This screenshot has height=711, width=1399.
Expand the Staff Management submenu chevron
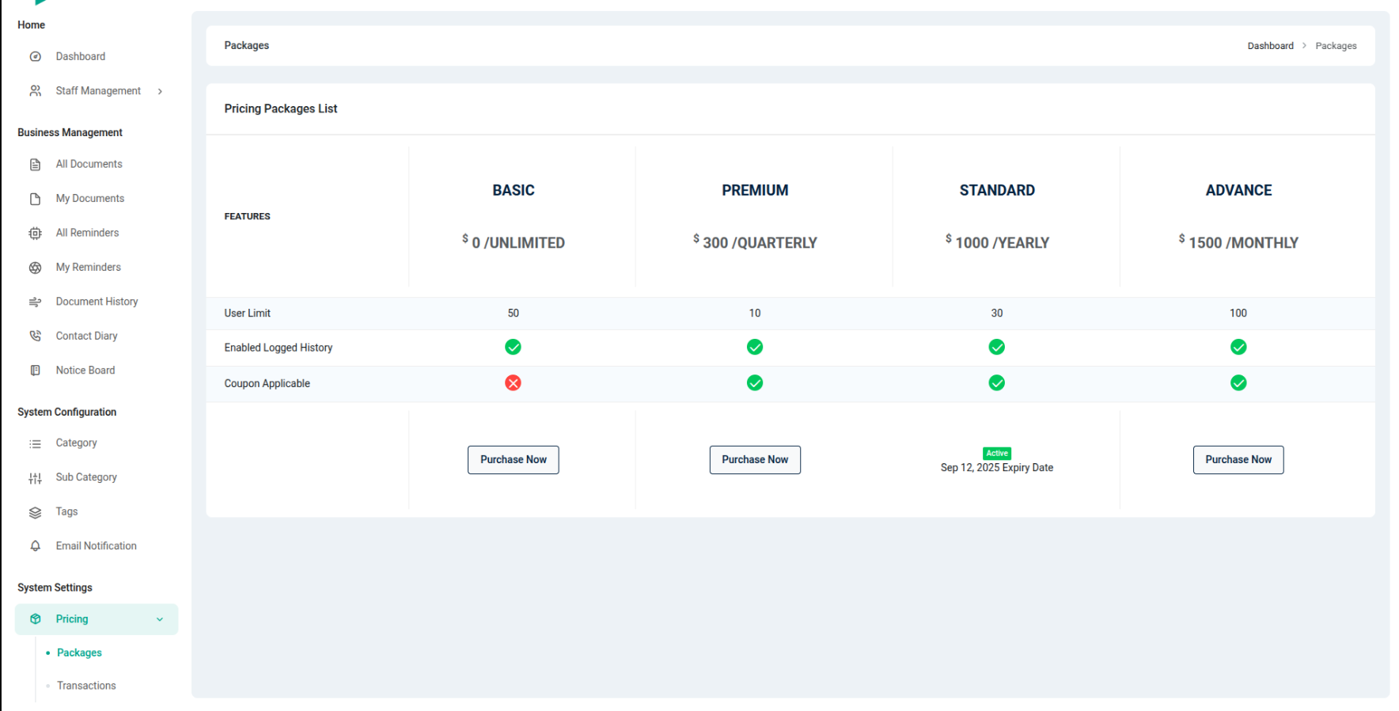click(x=160, y=92)
